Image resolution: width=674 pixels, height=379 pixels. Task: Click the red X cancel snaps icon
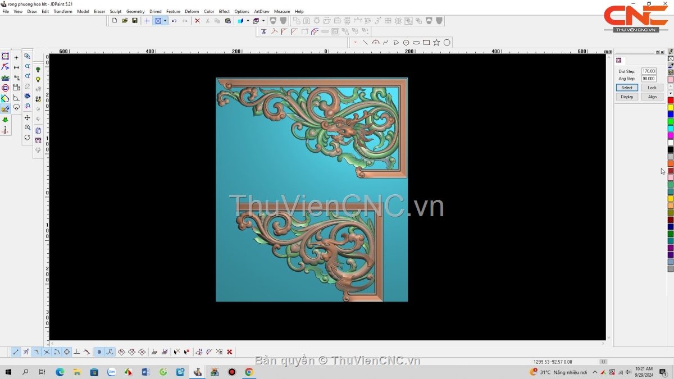pos(230,352)
